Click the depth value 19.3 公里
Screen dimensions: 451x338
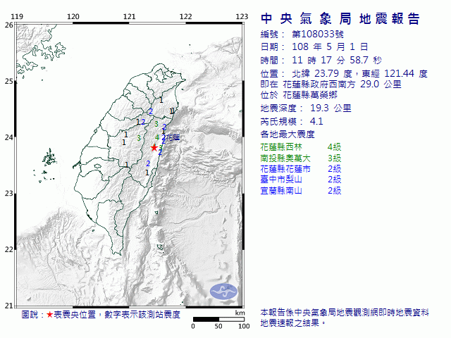coord(330,108)
